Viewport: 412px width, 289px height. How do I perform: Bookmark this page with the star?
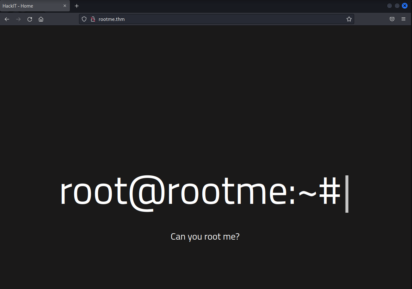[349, 19]
